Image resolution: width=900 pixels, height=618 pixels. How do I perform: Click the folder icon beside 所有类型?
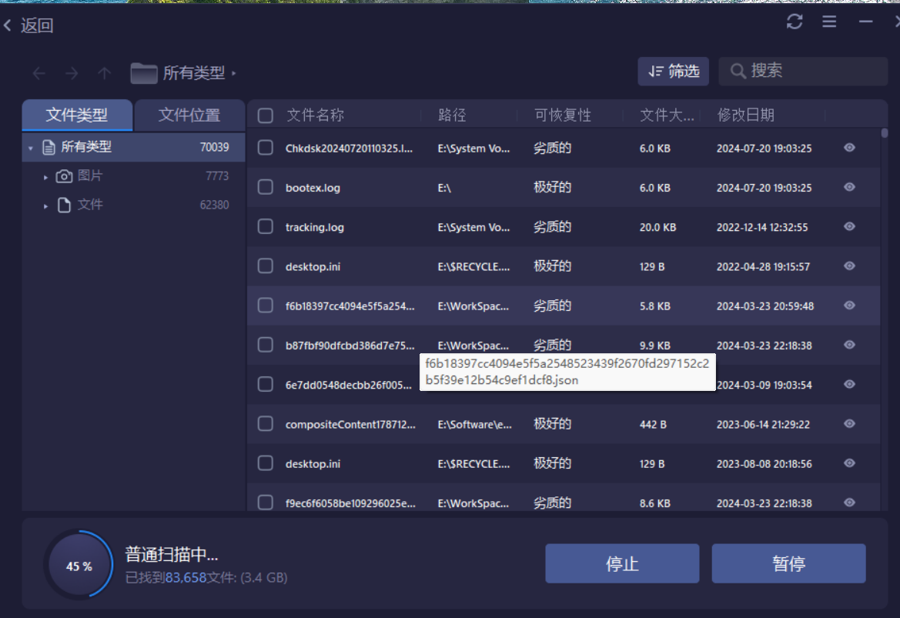tap(143, 73)
